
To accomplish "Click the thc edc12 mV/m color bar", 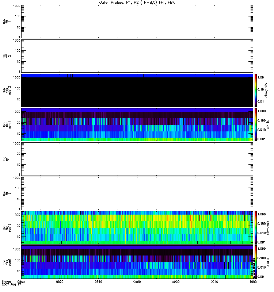I will [256, 227].
